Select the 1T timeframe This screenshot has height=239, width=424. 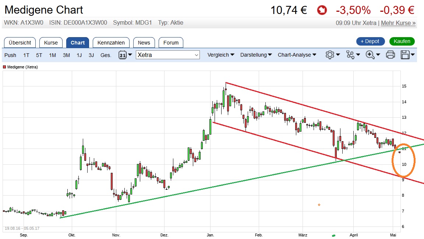point(26,55)
